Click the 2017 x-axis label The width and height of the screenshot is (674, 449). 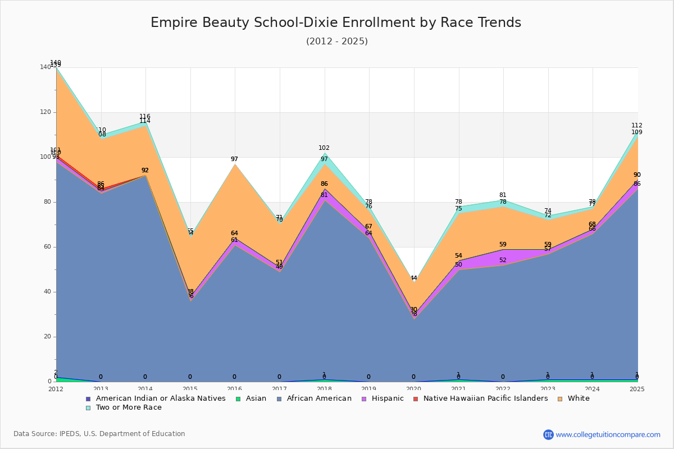[x=280, y=389]
